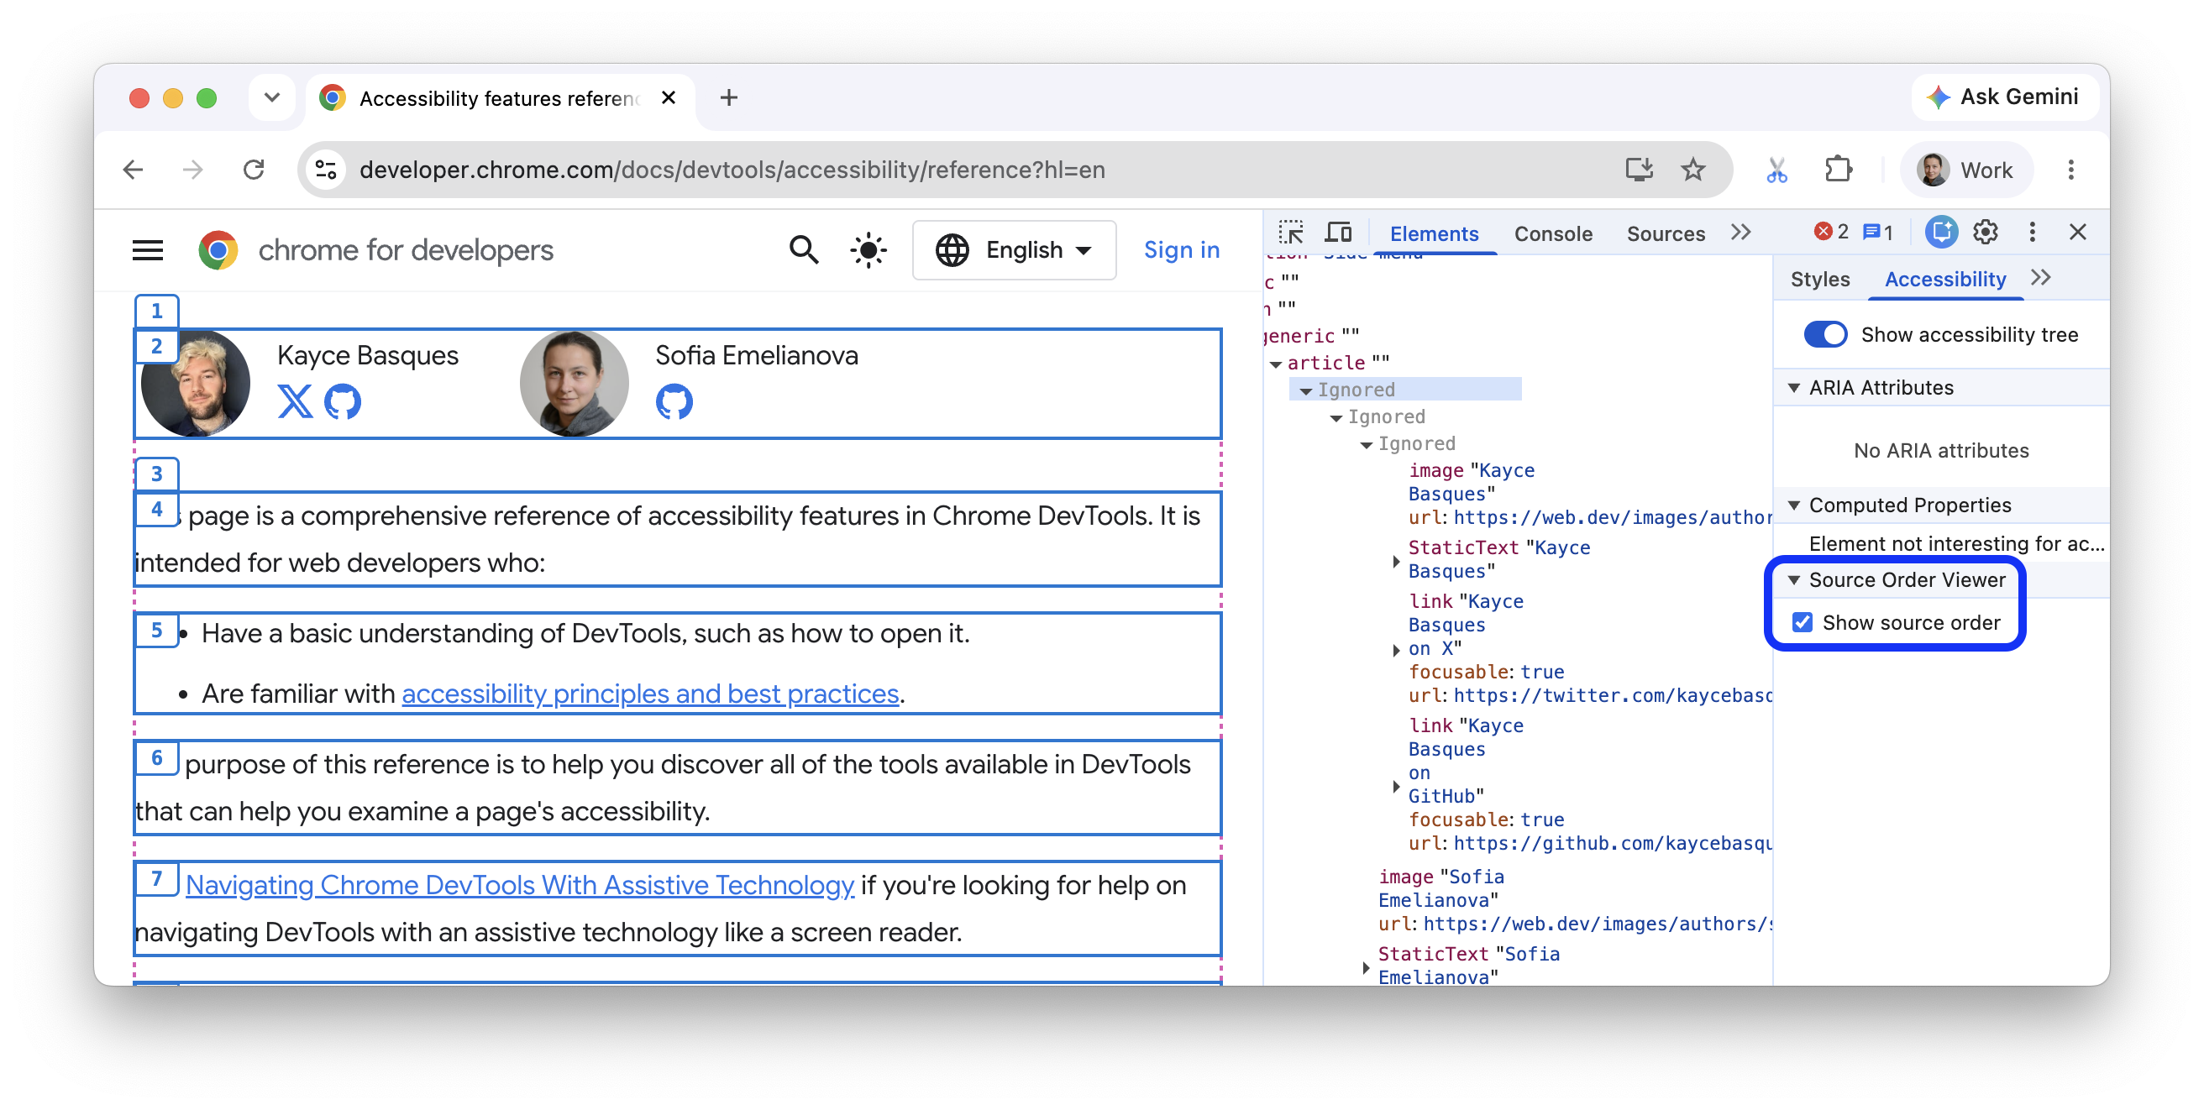Viewport: 2204px width, 1110px height.
Task: Close the Accessibility features reference tab
Action: point(669,97)
